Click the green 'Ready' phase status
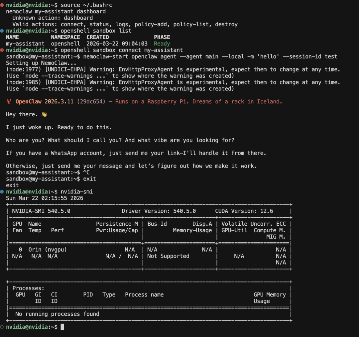The width and height of the screenshot is (359, 337). pos(162,44)
